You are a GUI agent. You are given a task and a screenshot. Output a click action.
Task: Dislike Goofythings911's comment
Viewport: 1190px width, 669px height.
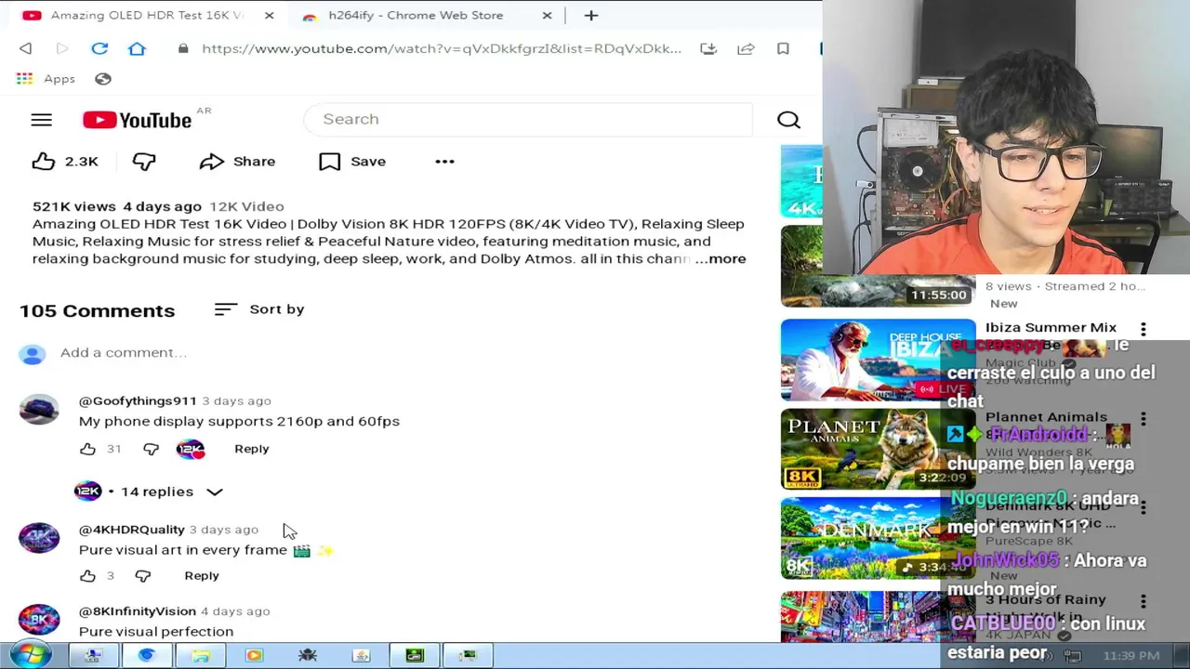click(151, 449)
